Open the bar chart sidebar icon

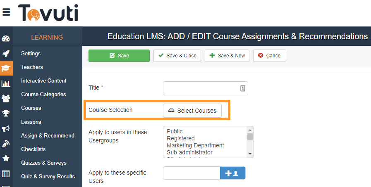pyautogui.click(x=6, y=83)
